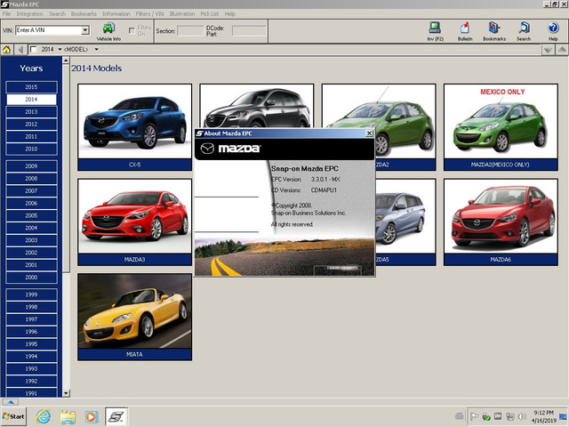The width and height of the screenshot is (569, 427).
Task: Select year 2015 button
Action: click(x=31, y=87)
